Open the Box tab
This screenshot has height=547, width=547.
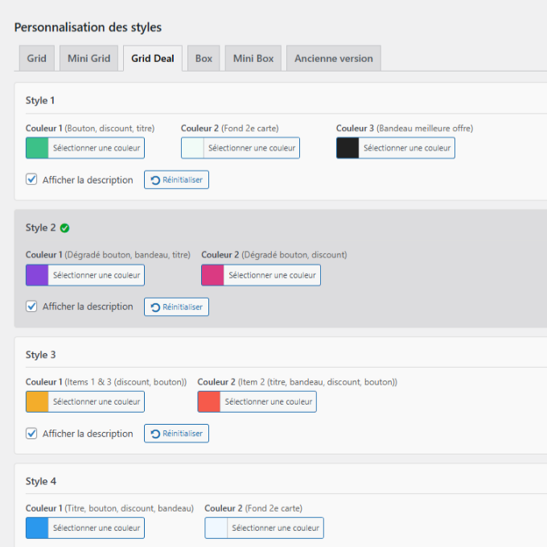204,58
